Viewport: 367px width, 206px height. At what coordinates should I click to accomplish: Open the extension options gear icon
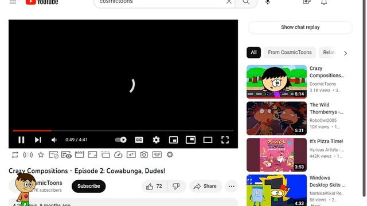170,154
